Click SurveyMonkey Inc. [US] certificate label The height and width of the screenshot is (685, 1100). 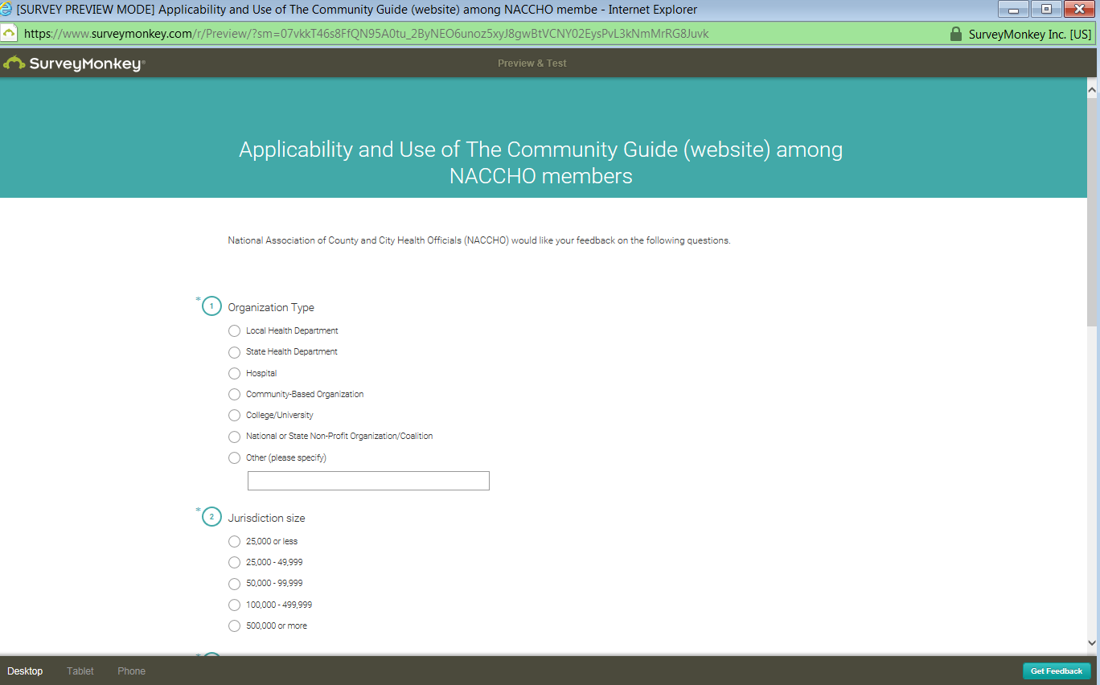1030,35
